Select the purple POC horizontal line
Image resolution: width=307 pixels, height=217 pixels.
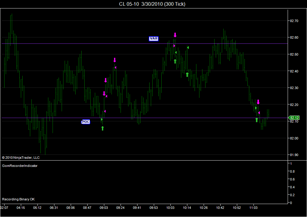tap(144, 118)
